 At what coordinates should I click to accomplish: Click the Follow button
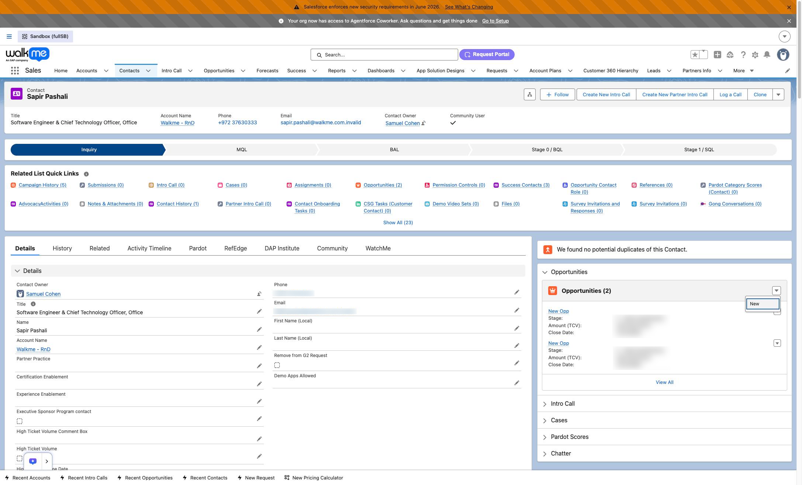pyautogui.click(x=557, y=94)
